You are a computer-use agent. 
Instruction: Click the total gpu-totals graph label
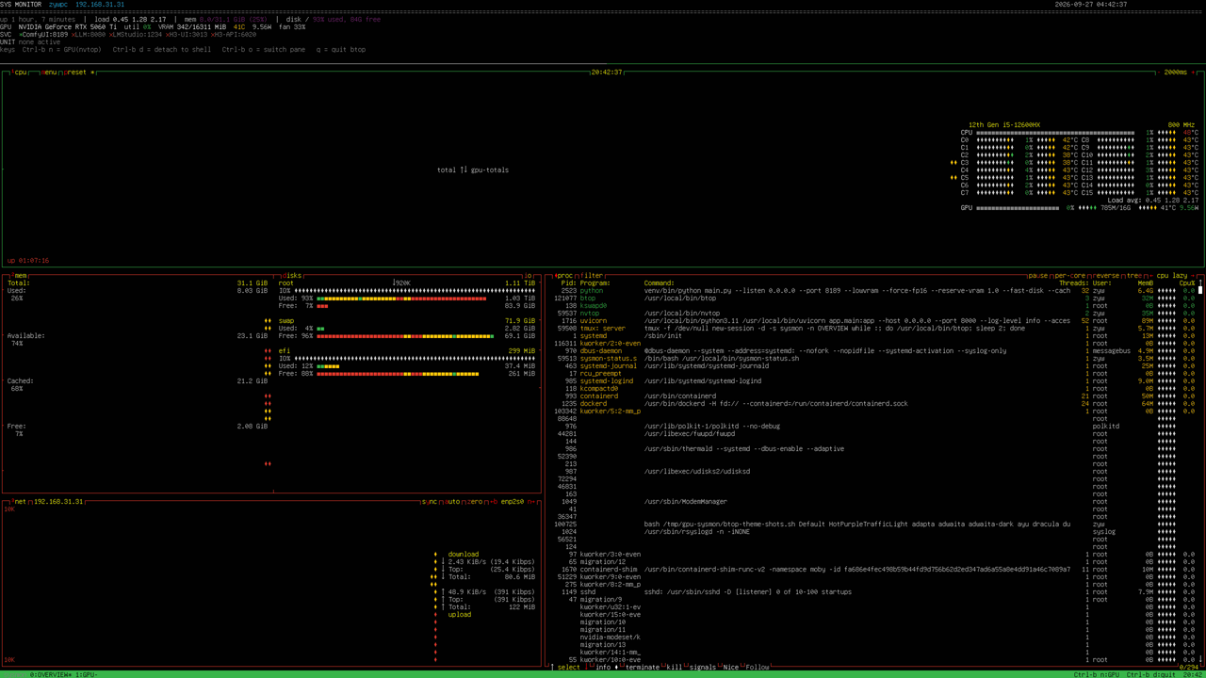point(473,170)
